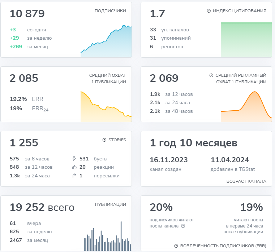Click the thumbs-up reactions icon
Screen dimensions: 275x252
74,167
